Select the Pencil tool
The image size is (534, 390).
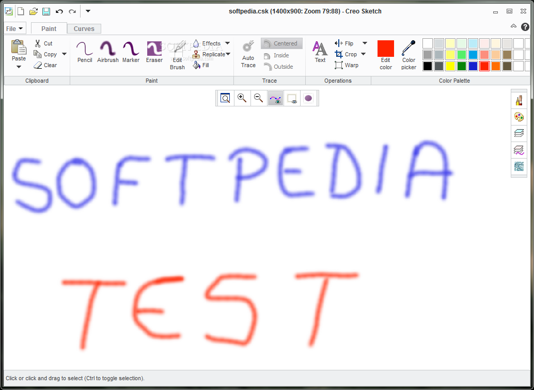[85, 52]
